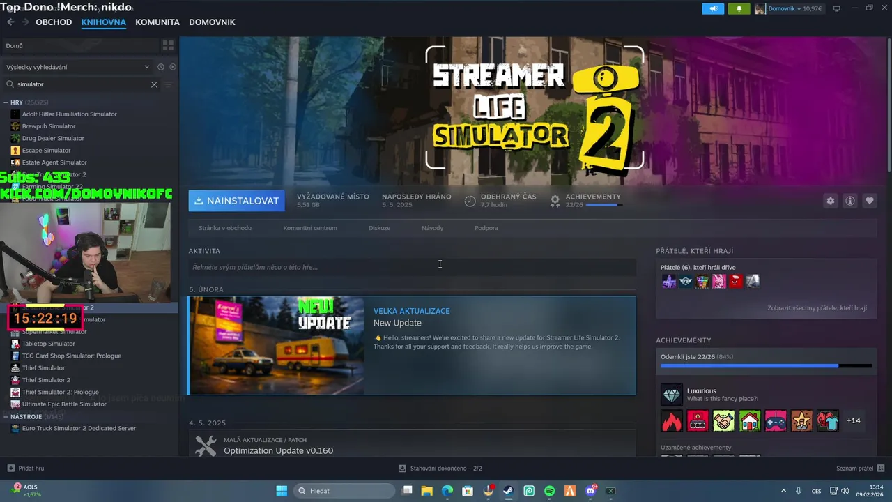Select Thief Simulator 2: Prologue
Screen dimensions: 892x502
click(x=60, y=392)
